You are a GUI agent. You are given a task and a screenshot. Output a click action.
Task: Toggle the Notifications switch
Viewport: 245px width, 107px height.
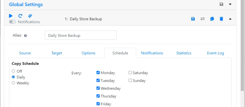pos(12,22)
